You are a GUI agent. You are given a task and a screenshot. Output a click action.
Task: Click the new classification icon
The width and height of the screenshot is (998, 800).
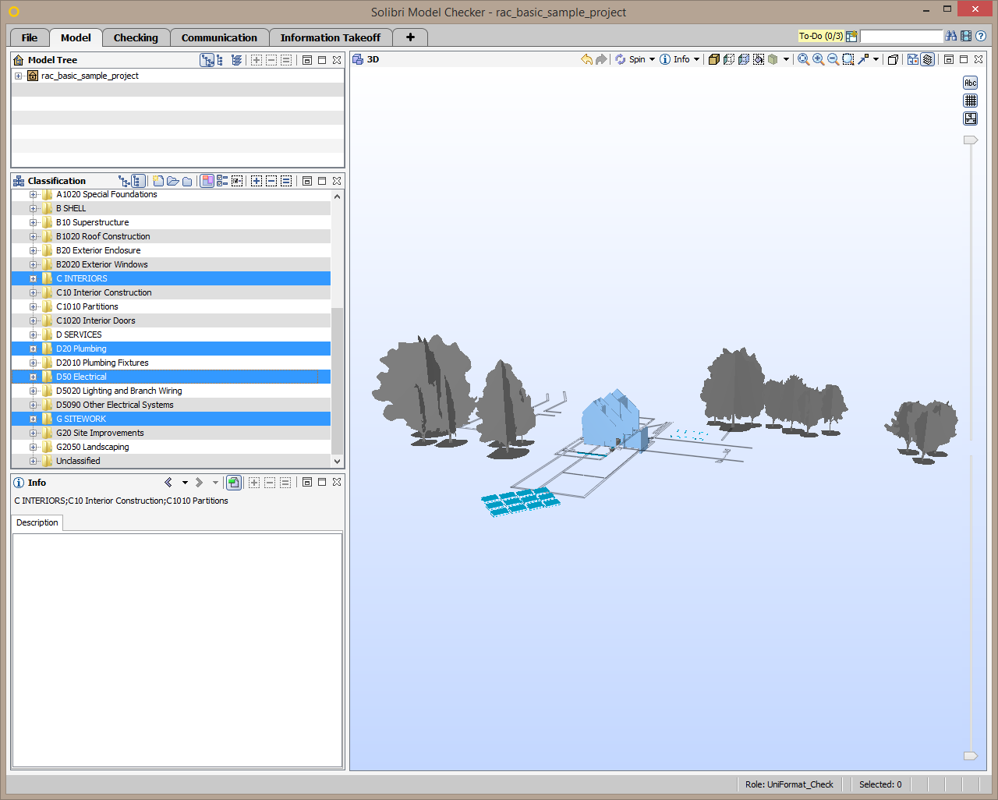(x=158, y=181)
